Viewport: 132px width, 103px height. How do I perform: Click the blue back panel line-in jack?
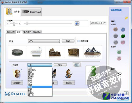coord(123,30)
